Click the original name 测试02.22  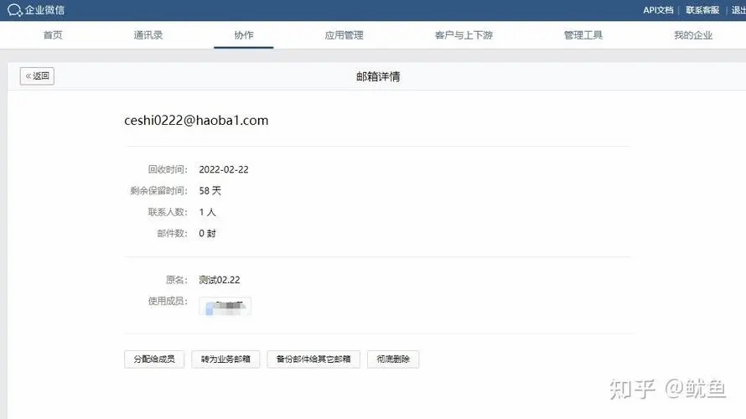[220, 280]
